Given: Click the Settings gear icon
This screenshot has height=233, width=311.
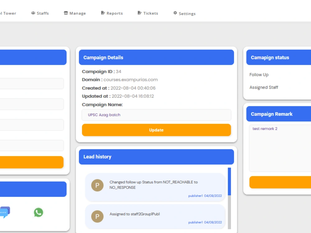Looking at the screenshot, I should 175,13.
